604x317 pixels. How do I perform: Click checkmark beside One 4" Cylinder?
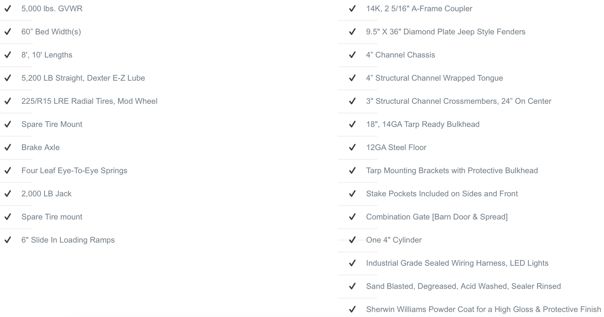tap(352, 240)
